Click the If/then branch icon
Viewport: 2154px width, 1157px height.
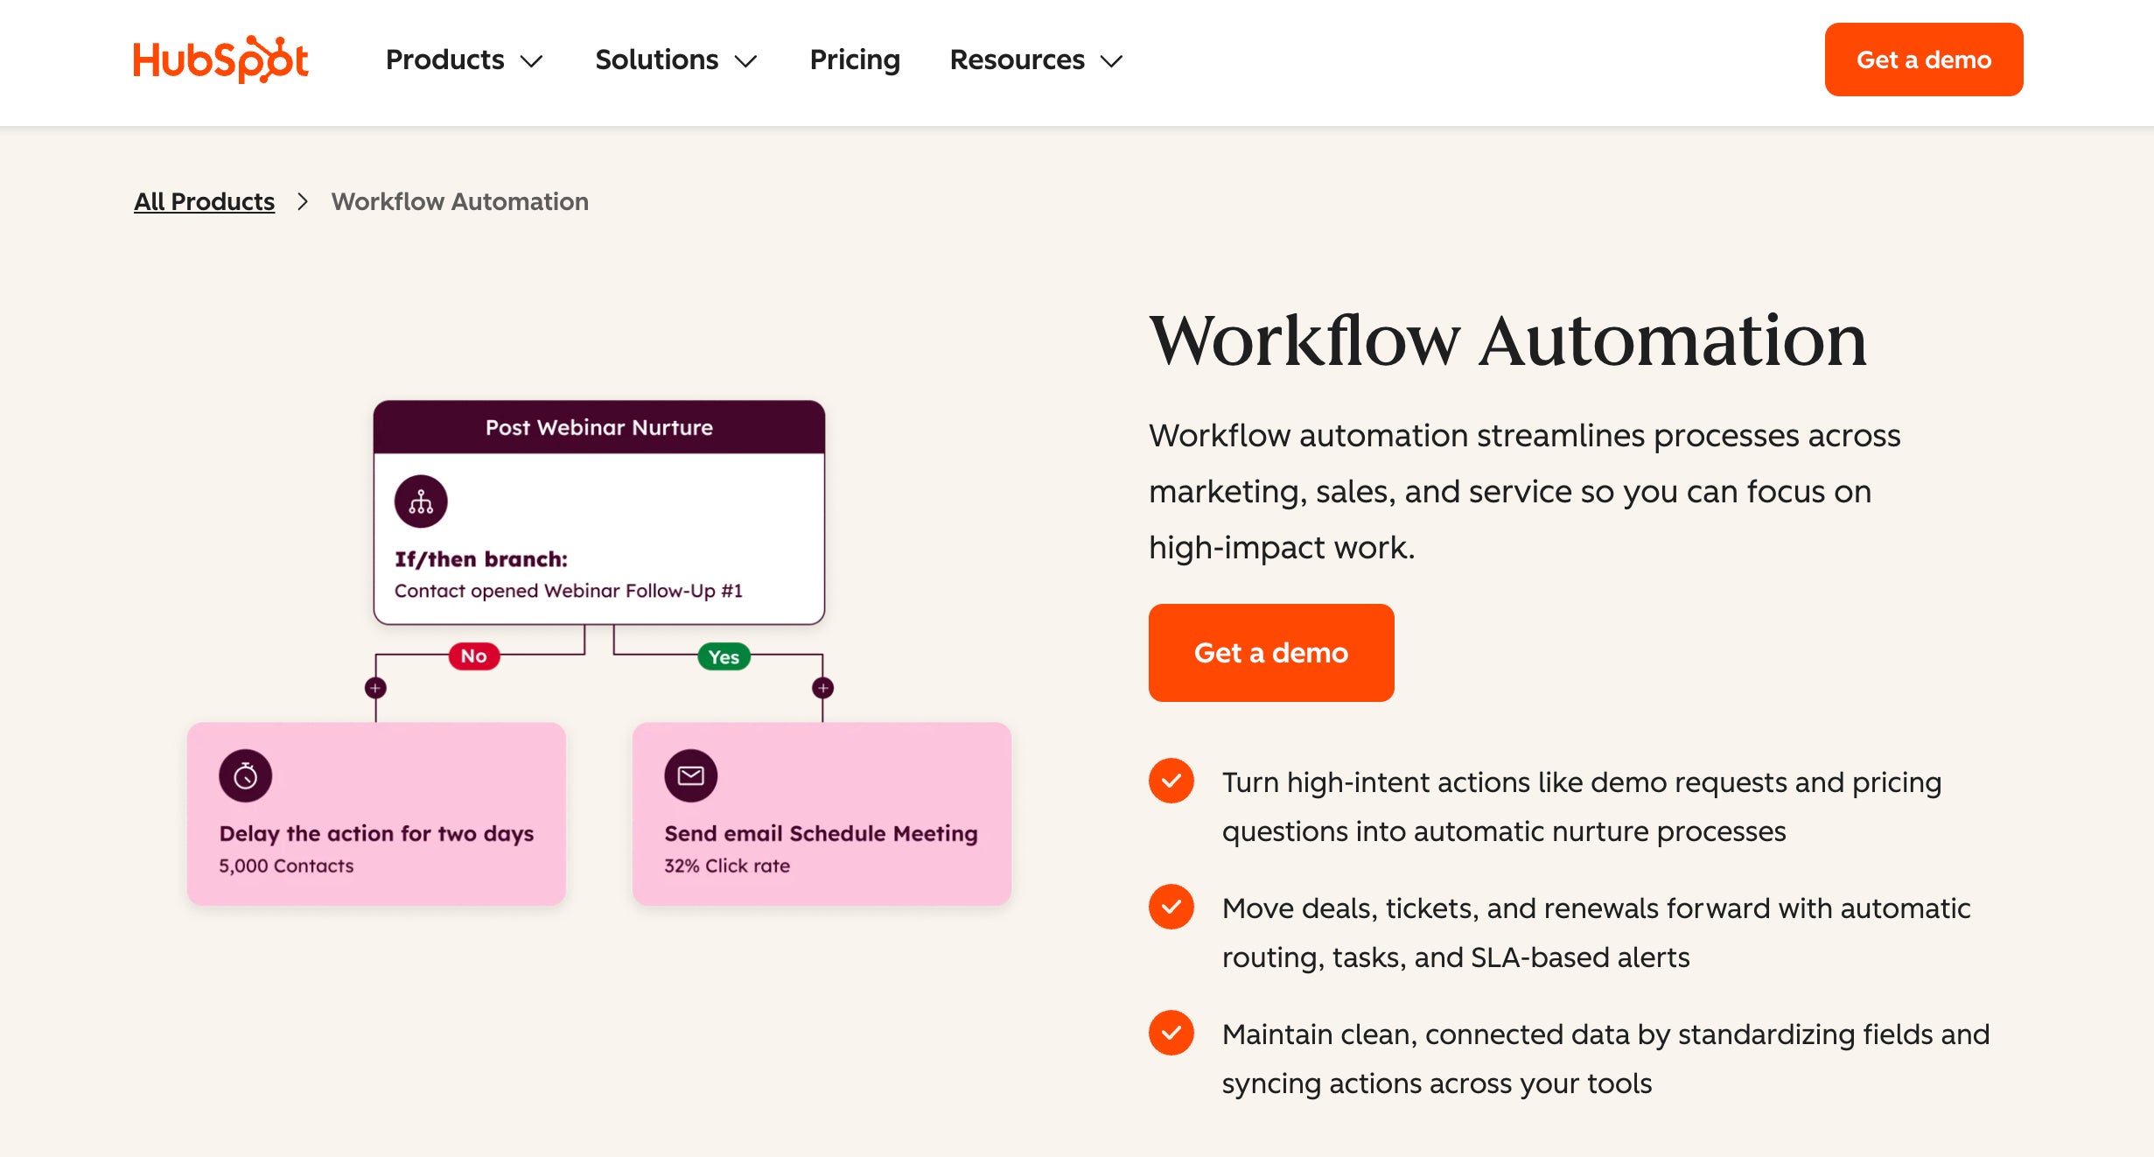pos(421,501)
